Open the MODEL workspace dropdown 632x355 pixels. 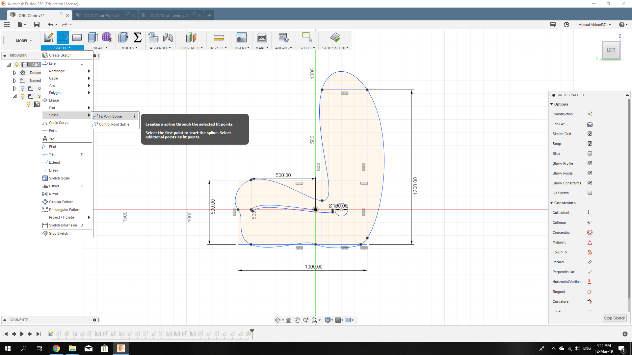(x=24, y=41)
